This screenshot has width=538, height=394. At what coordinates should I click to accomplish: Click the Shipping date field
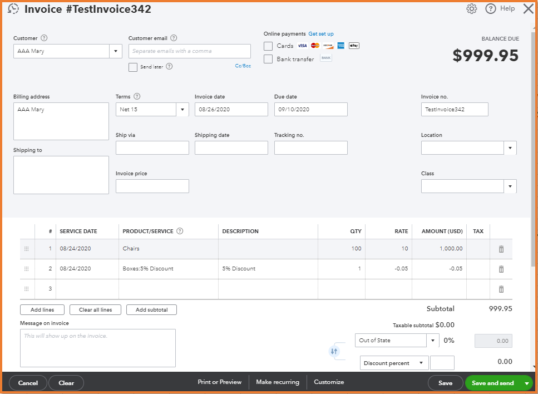pyautogui.click(x=231, y=148)
